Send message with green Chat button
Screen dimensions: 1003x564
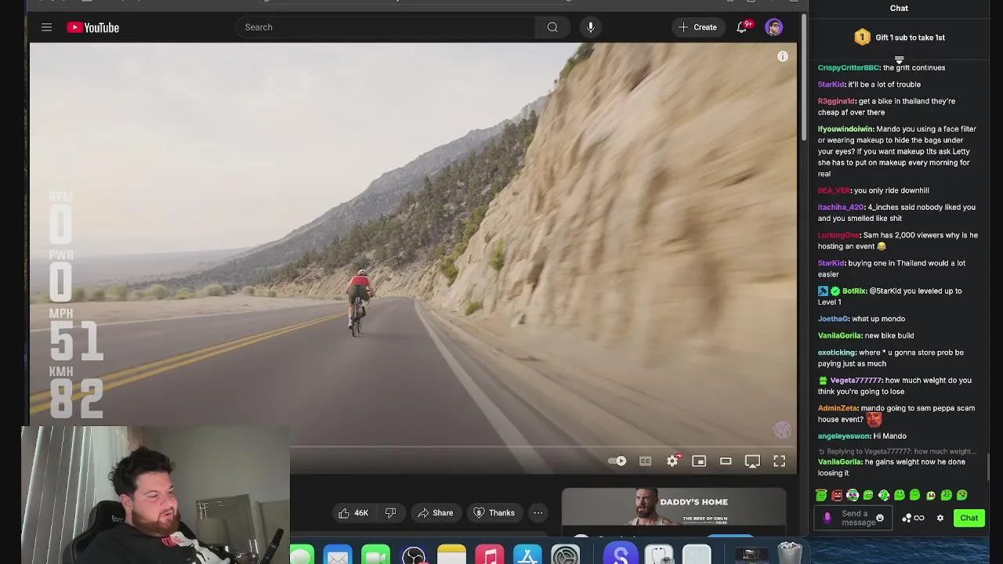click(x=969, y=518)
